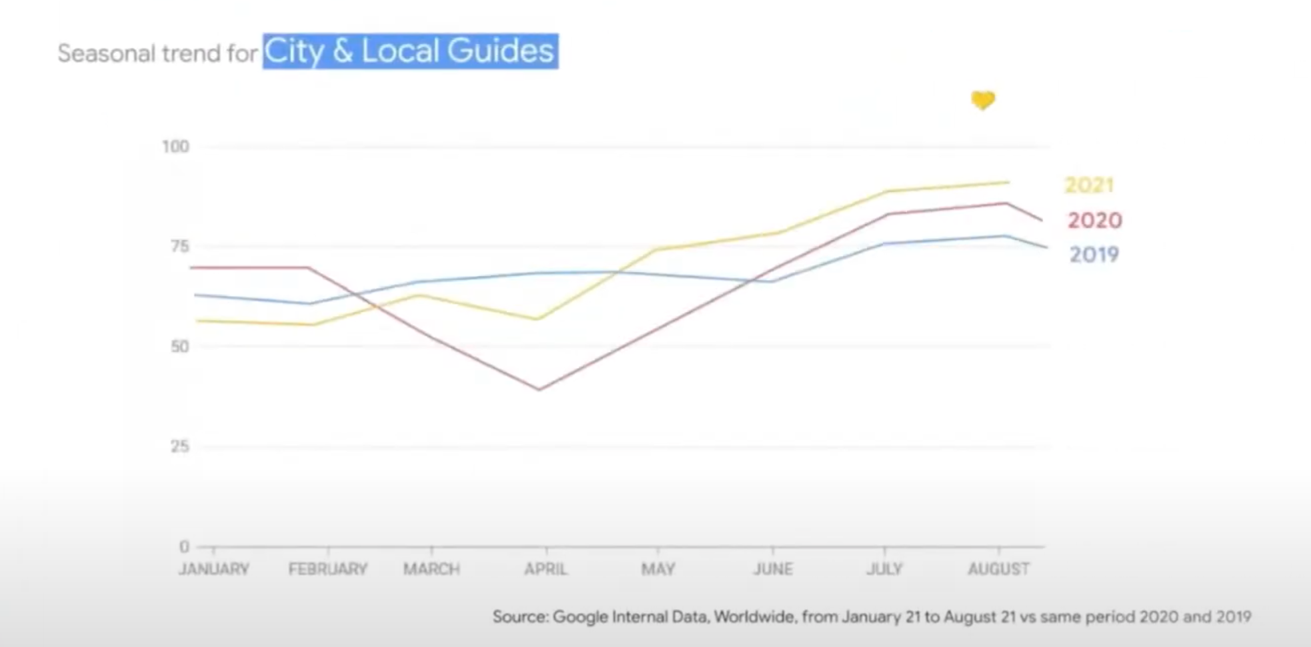Click the APRIL axis label
Viewport: 1311px width, 647px height.
tap(545, 569)
